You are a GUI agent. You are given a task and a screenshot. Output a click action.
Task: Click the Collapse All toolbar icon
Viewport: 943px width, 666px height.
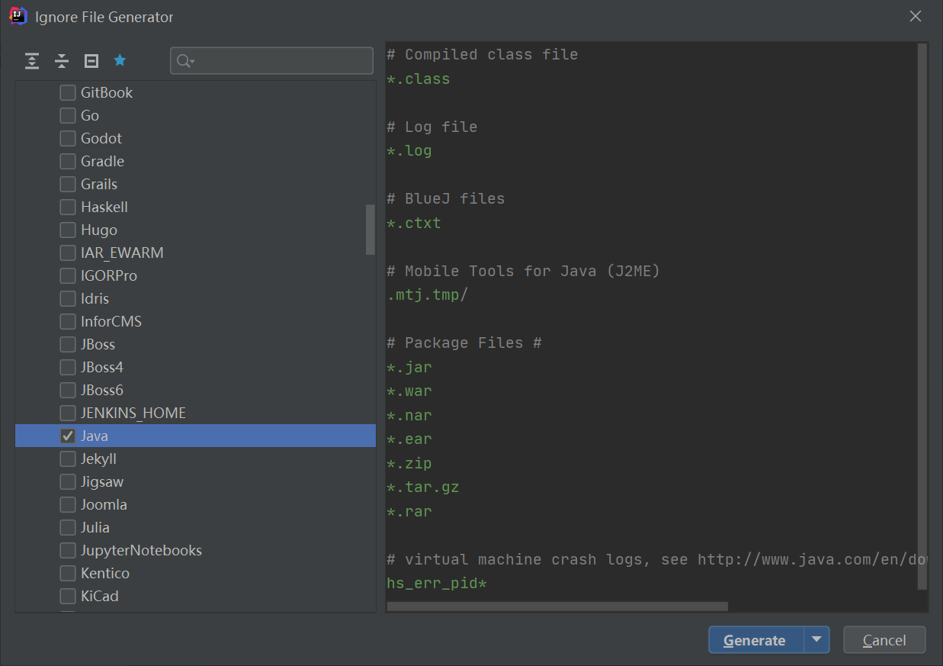(x=62, y=61)
